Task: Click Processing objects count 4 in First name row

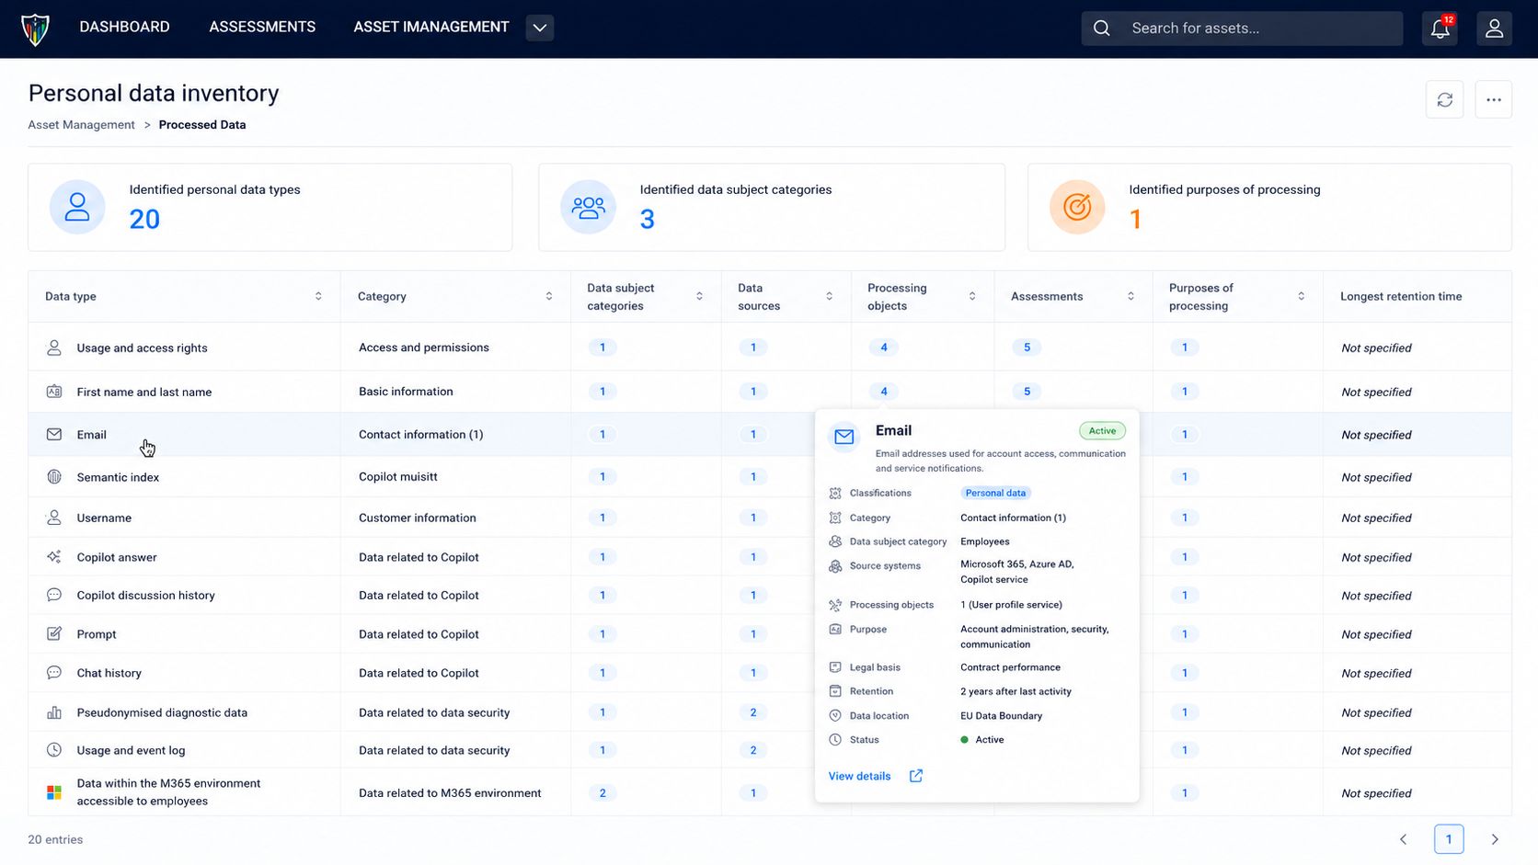Action: [x=884, y=392]
